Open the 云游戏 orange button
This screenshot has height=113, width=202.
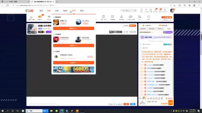[x=73, y=63]
